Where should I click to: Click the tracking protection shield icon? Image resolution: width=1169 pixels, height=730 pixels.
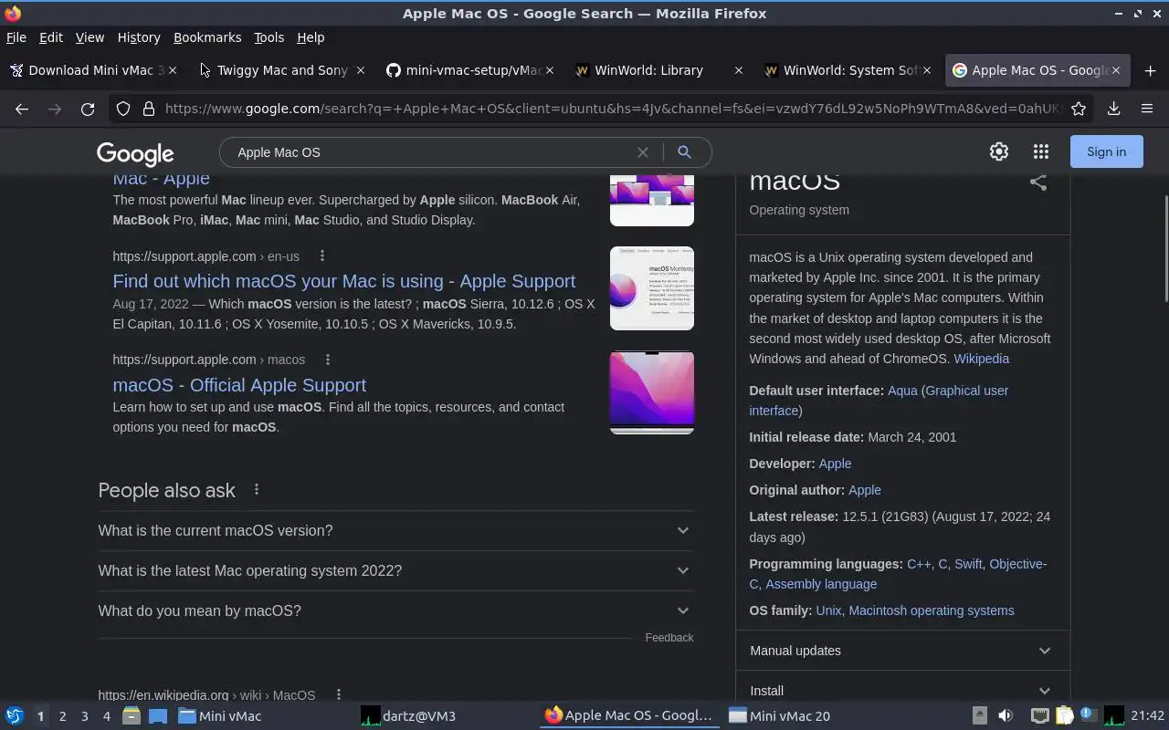pos(123,109)
